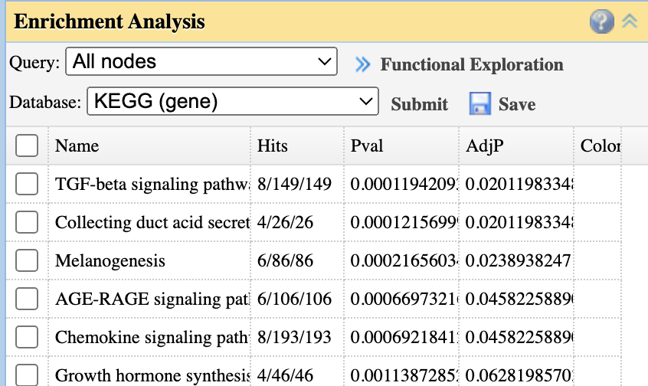Enable the Chemokine signaling pathway checkbox
Image resolution: width=648 pixels, height=386 pixels.
point(27,337)
